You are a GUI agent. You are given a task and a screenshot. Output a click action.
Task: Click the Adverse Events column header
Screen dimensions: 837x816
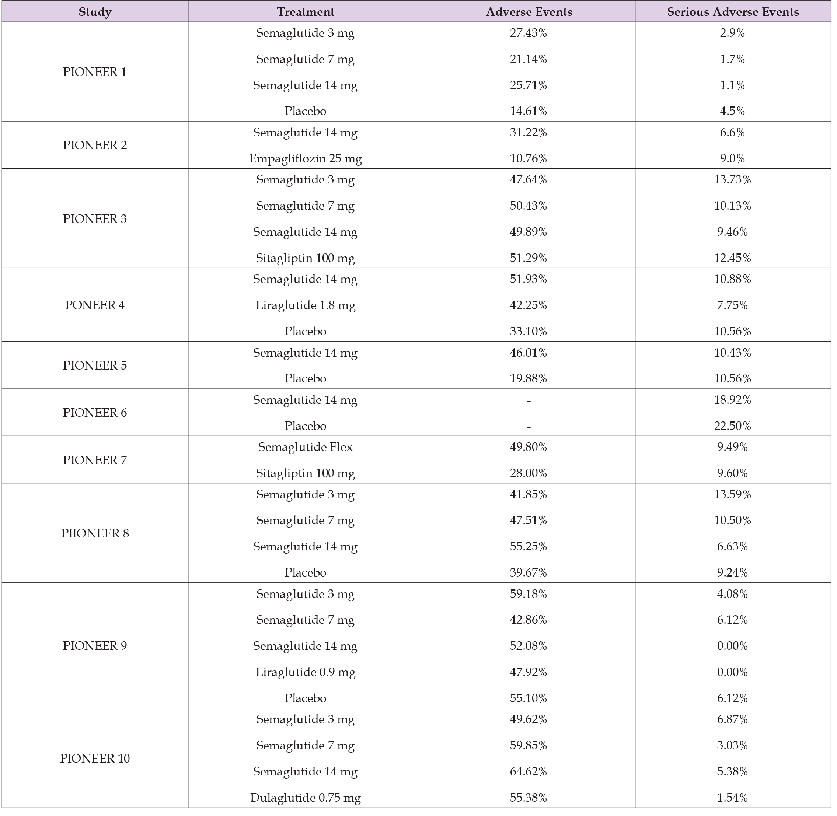(529, 12)
